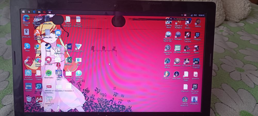The image size is (258, 116).
Task: Open the taskbar clock showing 10:54
Action: tap(201, 15)
